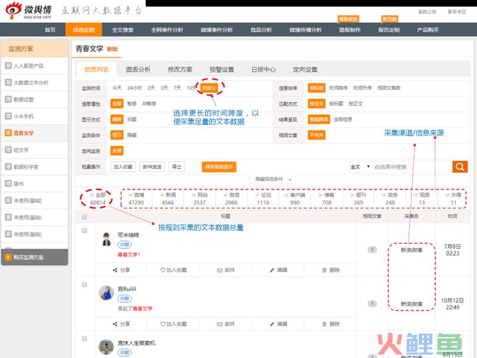Toggle the 微信 source checkbox
477x358 pixels.
pos(226,195)
